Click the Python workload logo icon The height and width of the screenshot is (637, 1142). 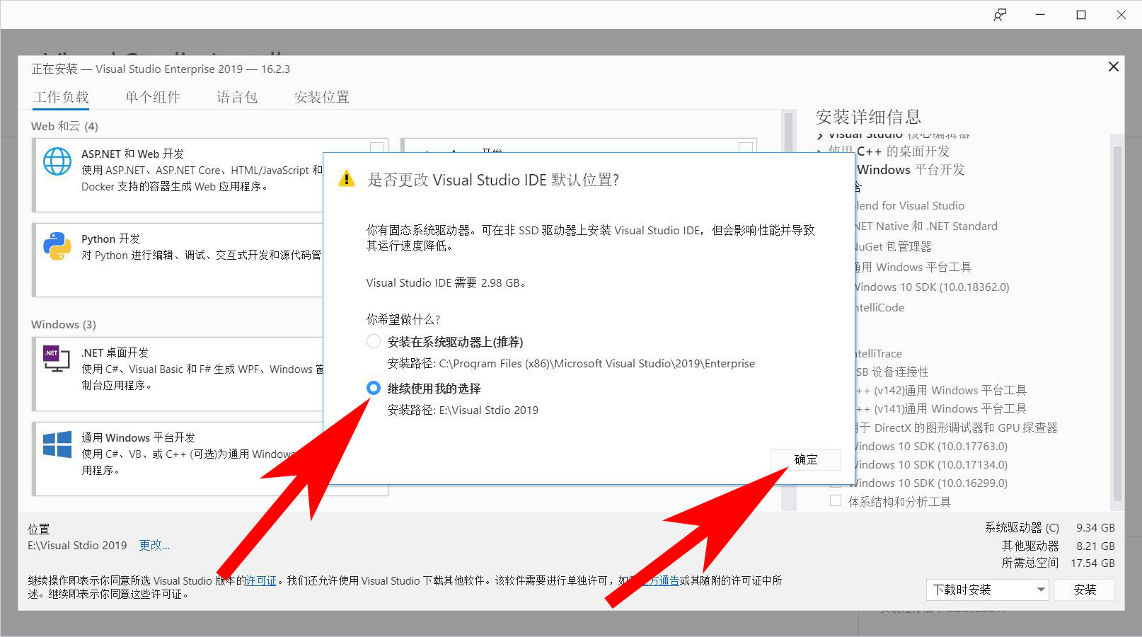(x=57, y=246)
